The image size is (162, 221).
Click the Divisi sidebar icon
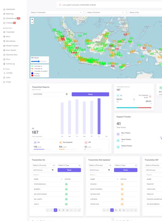(4, 59)
